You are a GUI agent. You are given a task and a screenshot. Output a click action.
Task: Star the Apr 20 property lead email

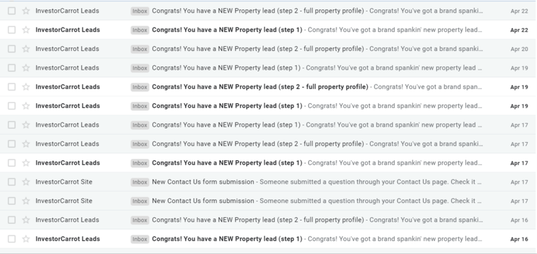click(x=26, y=49)
